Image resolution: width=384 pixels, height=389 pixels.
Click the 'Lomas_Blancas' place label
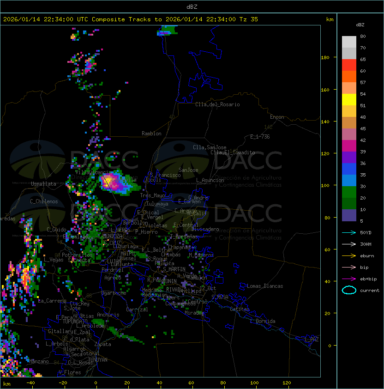(x=265, y=286)
